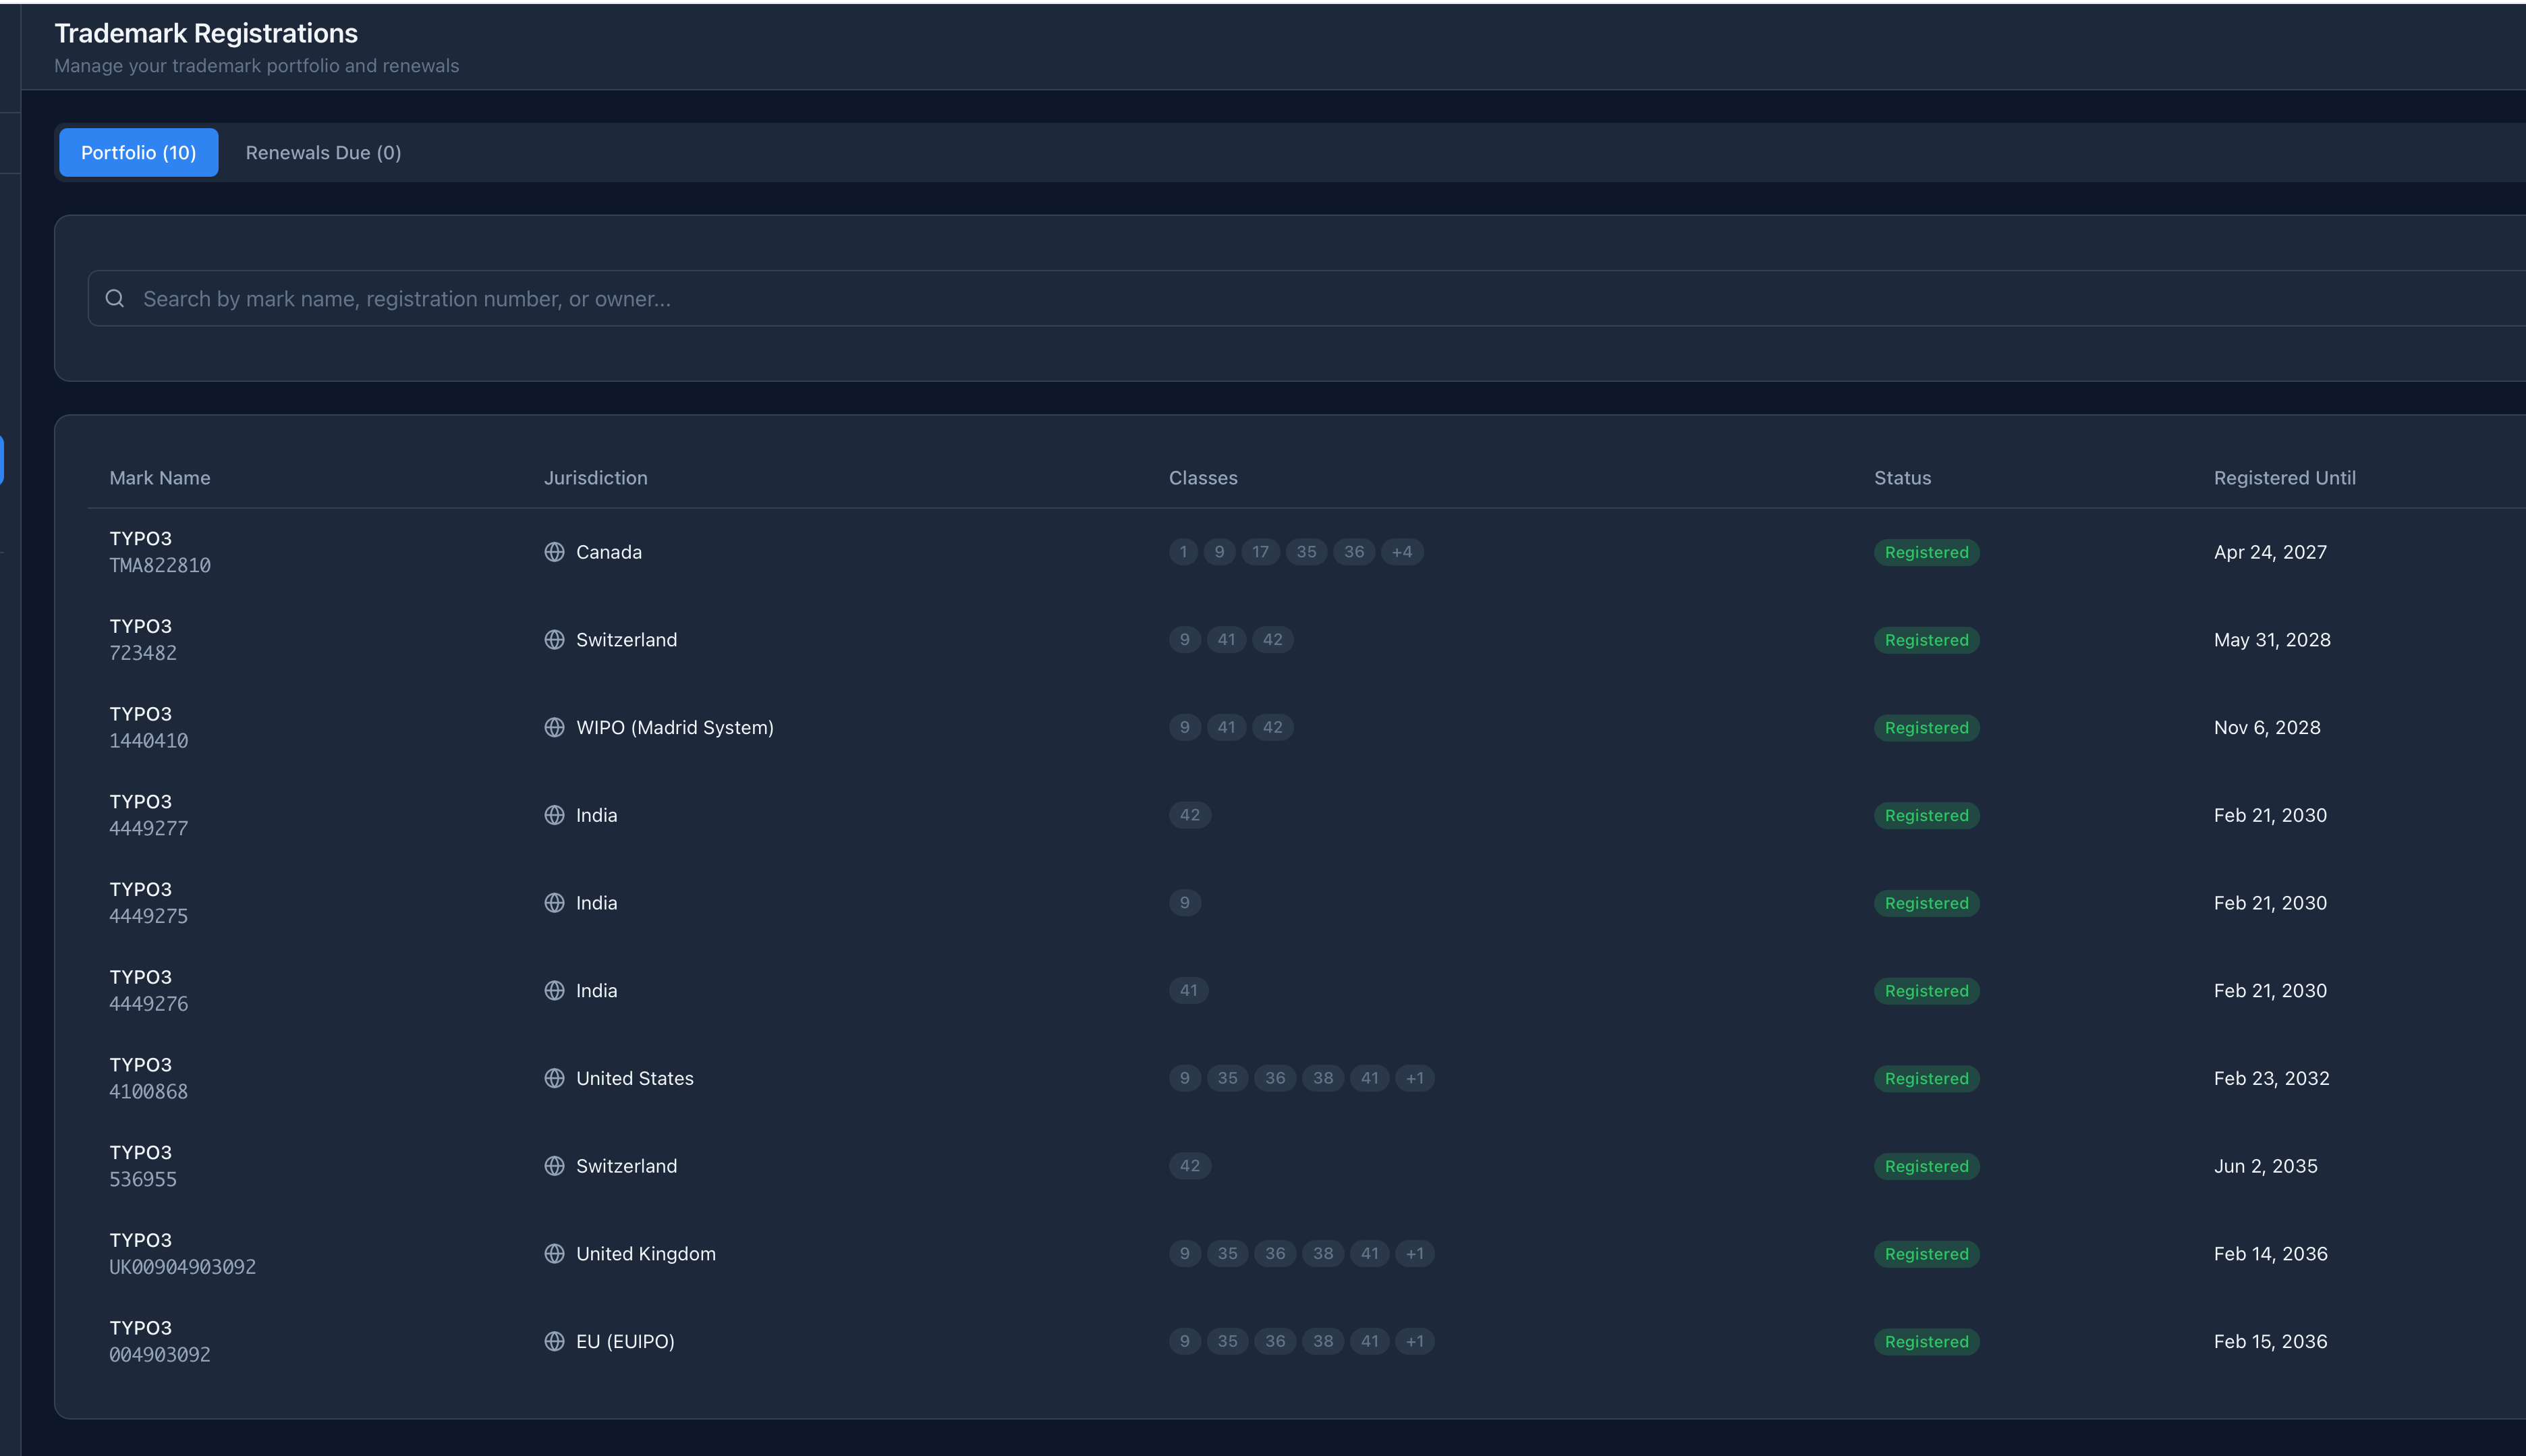
Task: Open the Renewals Due (0) tab
Action: [x=323, y=153]
